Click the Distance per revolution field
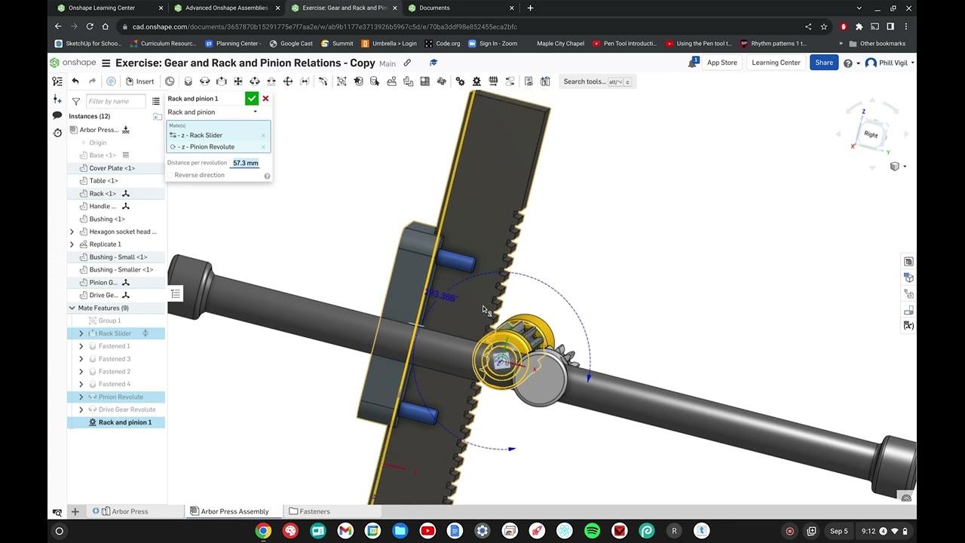The height and width of the screenshot is (543, 965). click(x=245, y=163)
